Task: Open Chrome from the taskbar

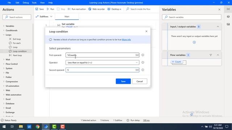Action: point(38,127)
